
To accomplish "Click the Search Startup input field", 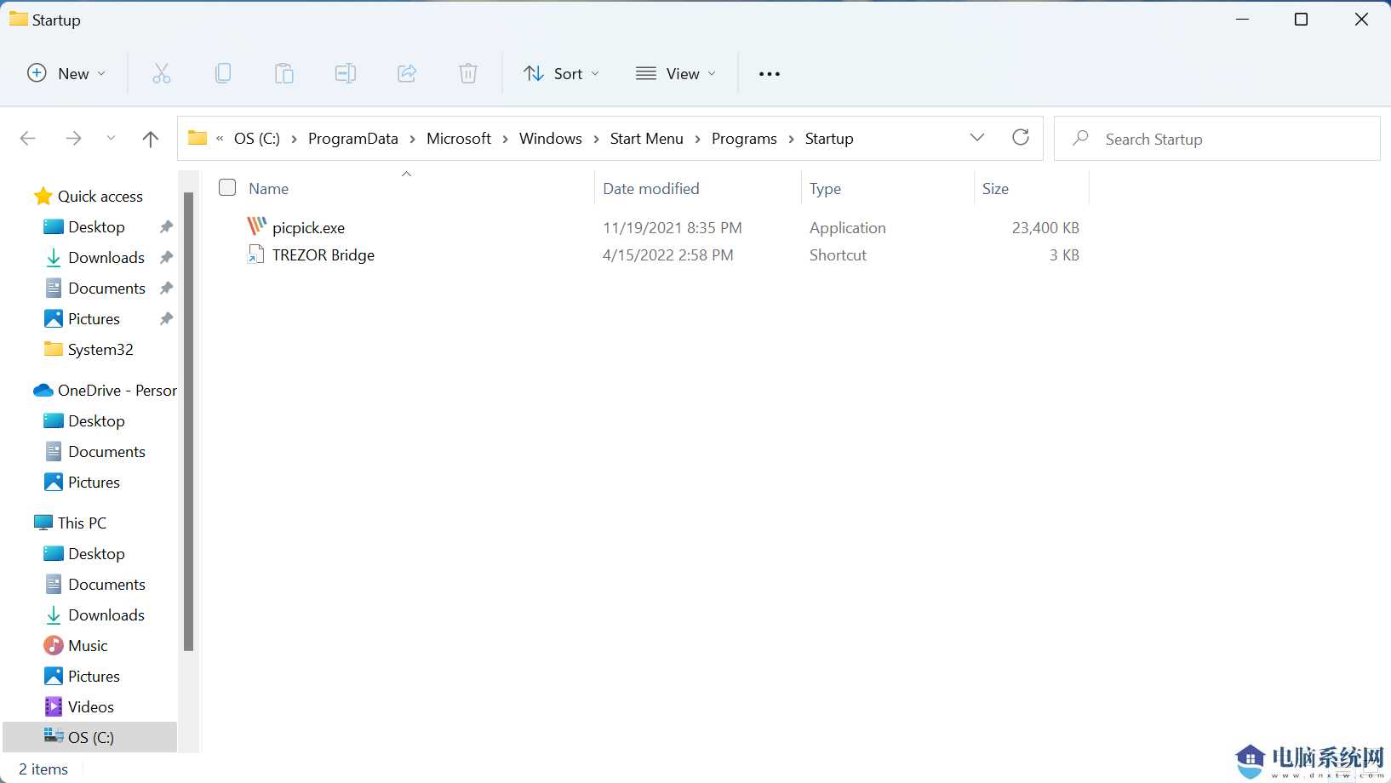I will 1217,139.
